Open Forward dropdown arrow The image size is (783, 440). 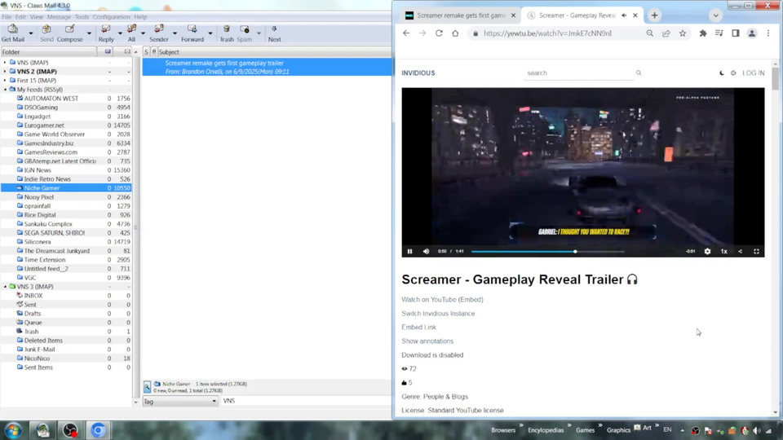tap(210, 33)
